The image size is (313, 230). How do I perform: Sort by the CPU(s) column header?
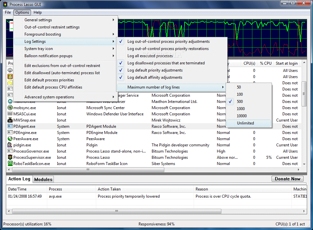point(249,63)
